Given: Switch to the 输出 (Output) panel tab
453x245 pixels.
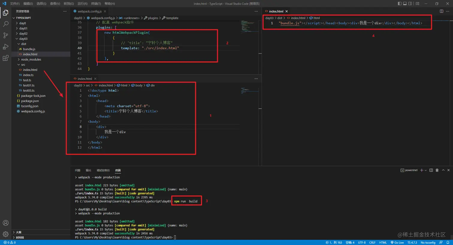Looking at the screenshot, I should point(88,170).
